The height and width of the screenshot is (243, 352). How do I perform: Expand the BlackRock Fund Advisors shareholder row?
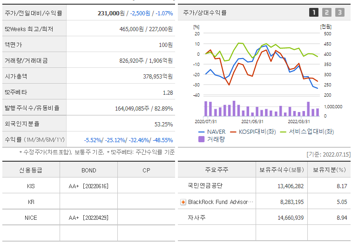click(x=183, y=202)
